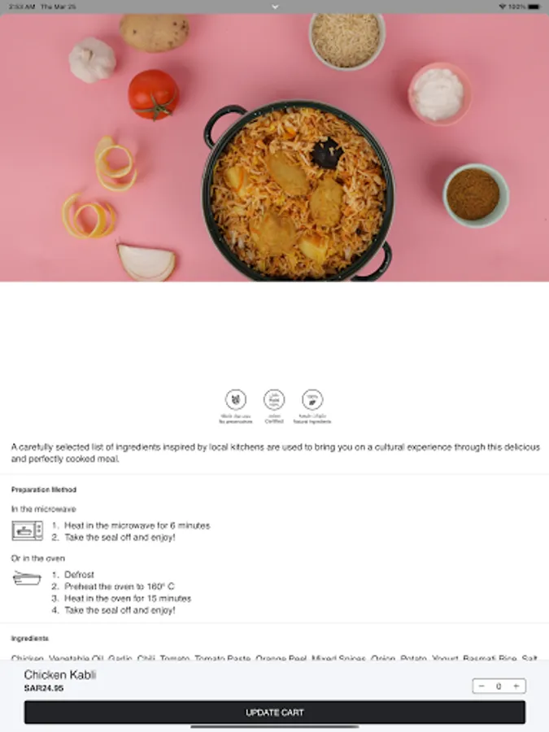Select the In the microwave label

pos(43,509)
